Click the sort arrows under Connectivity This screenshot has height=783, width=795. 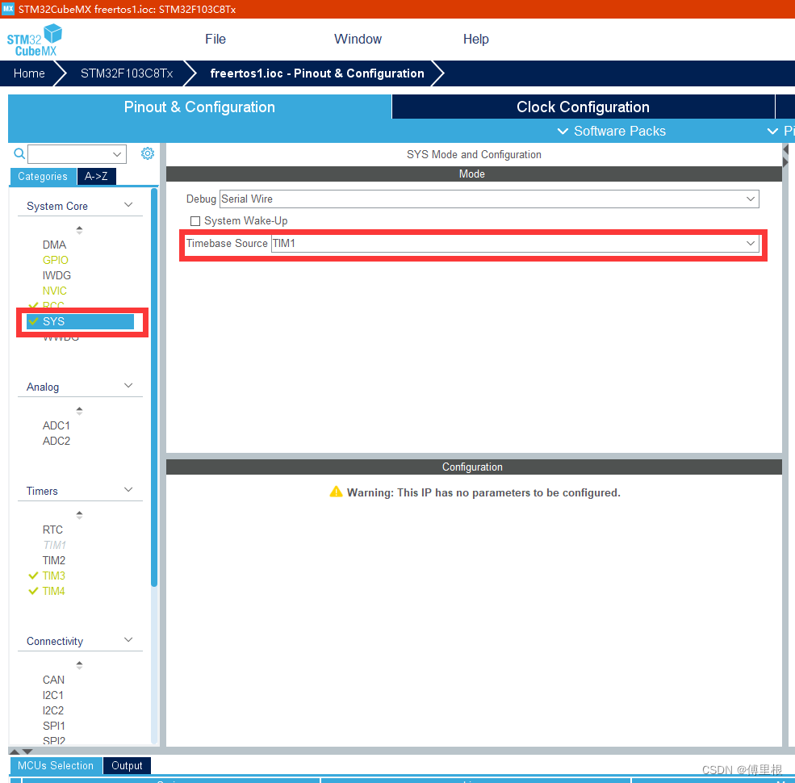point(79,665)
